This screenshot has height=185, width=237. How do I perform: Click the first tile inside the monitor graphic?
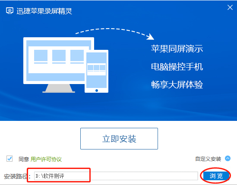41,57
